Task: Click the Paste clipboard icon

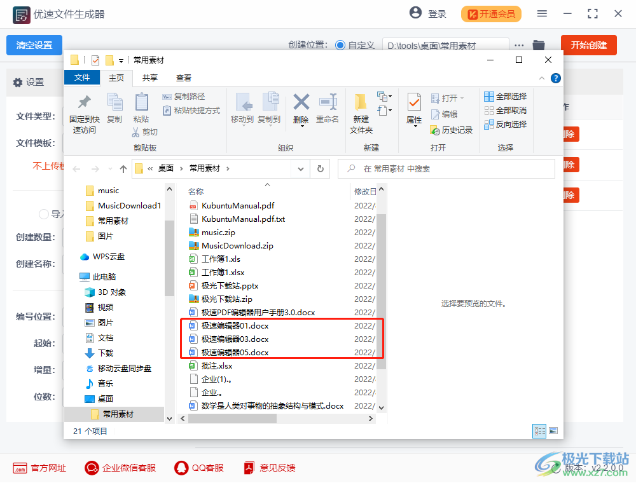Action: [141, 101]
